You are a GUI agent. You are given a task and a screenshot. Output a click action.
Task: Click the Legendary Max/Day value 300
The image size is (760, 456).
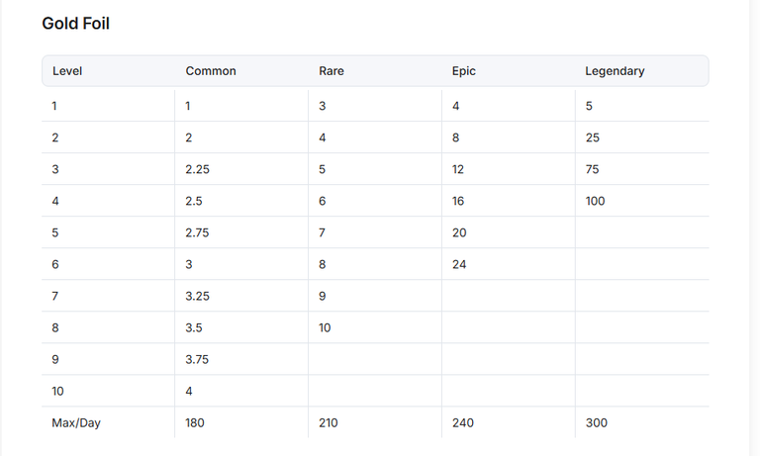pos(596,422)
